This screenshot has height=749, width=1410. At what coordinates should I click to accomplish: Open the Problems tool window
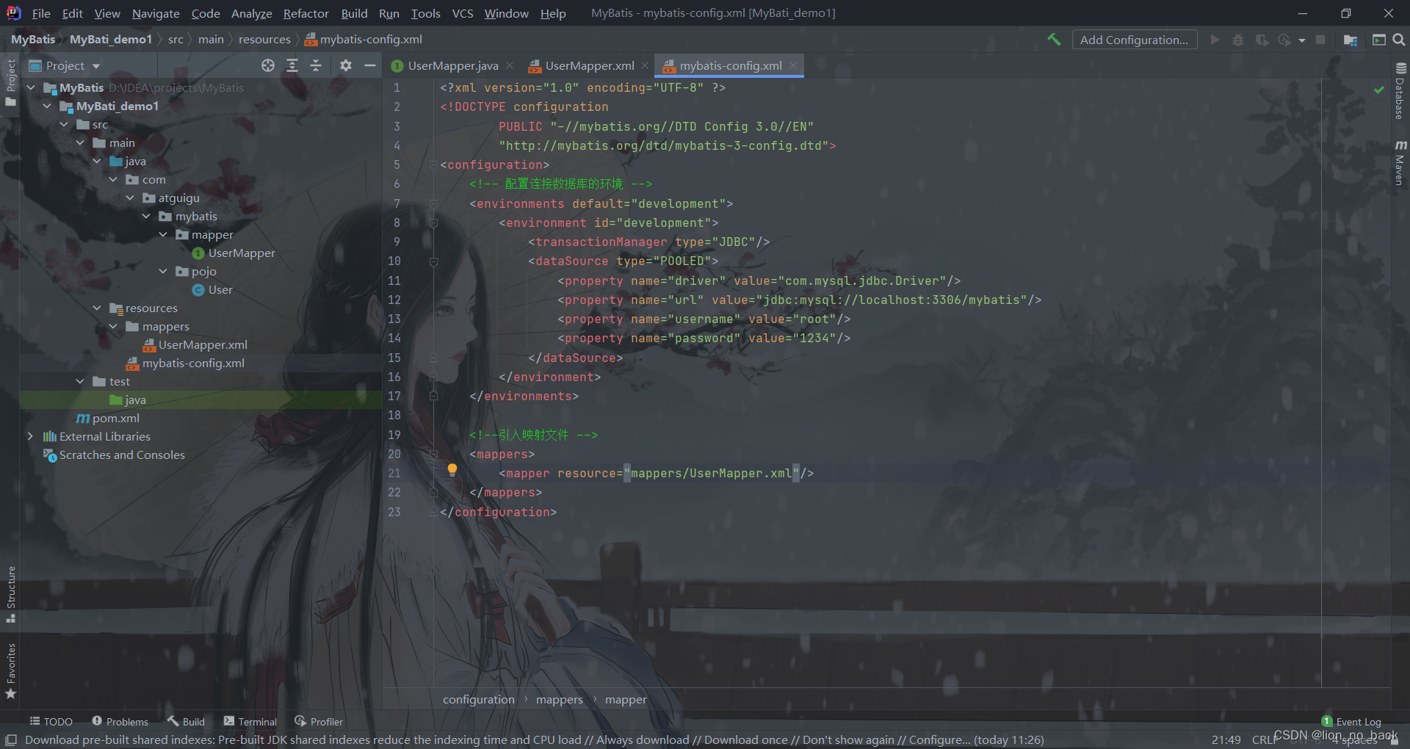coord(120,722)
